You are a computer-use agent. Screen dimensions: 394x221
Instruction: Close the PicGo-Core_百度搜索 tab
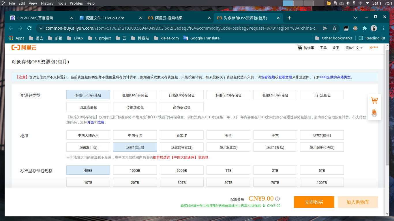click(x=72, y=18)
